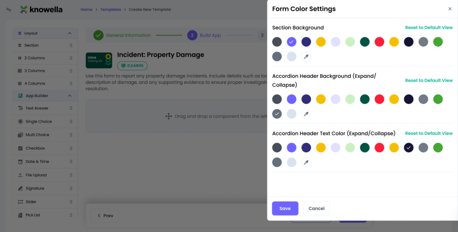Save the form color settings
The width and height of the screenshot is (458, 232).
click(285, 208)
